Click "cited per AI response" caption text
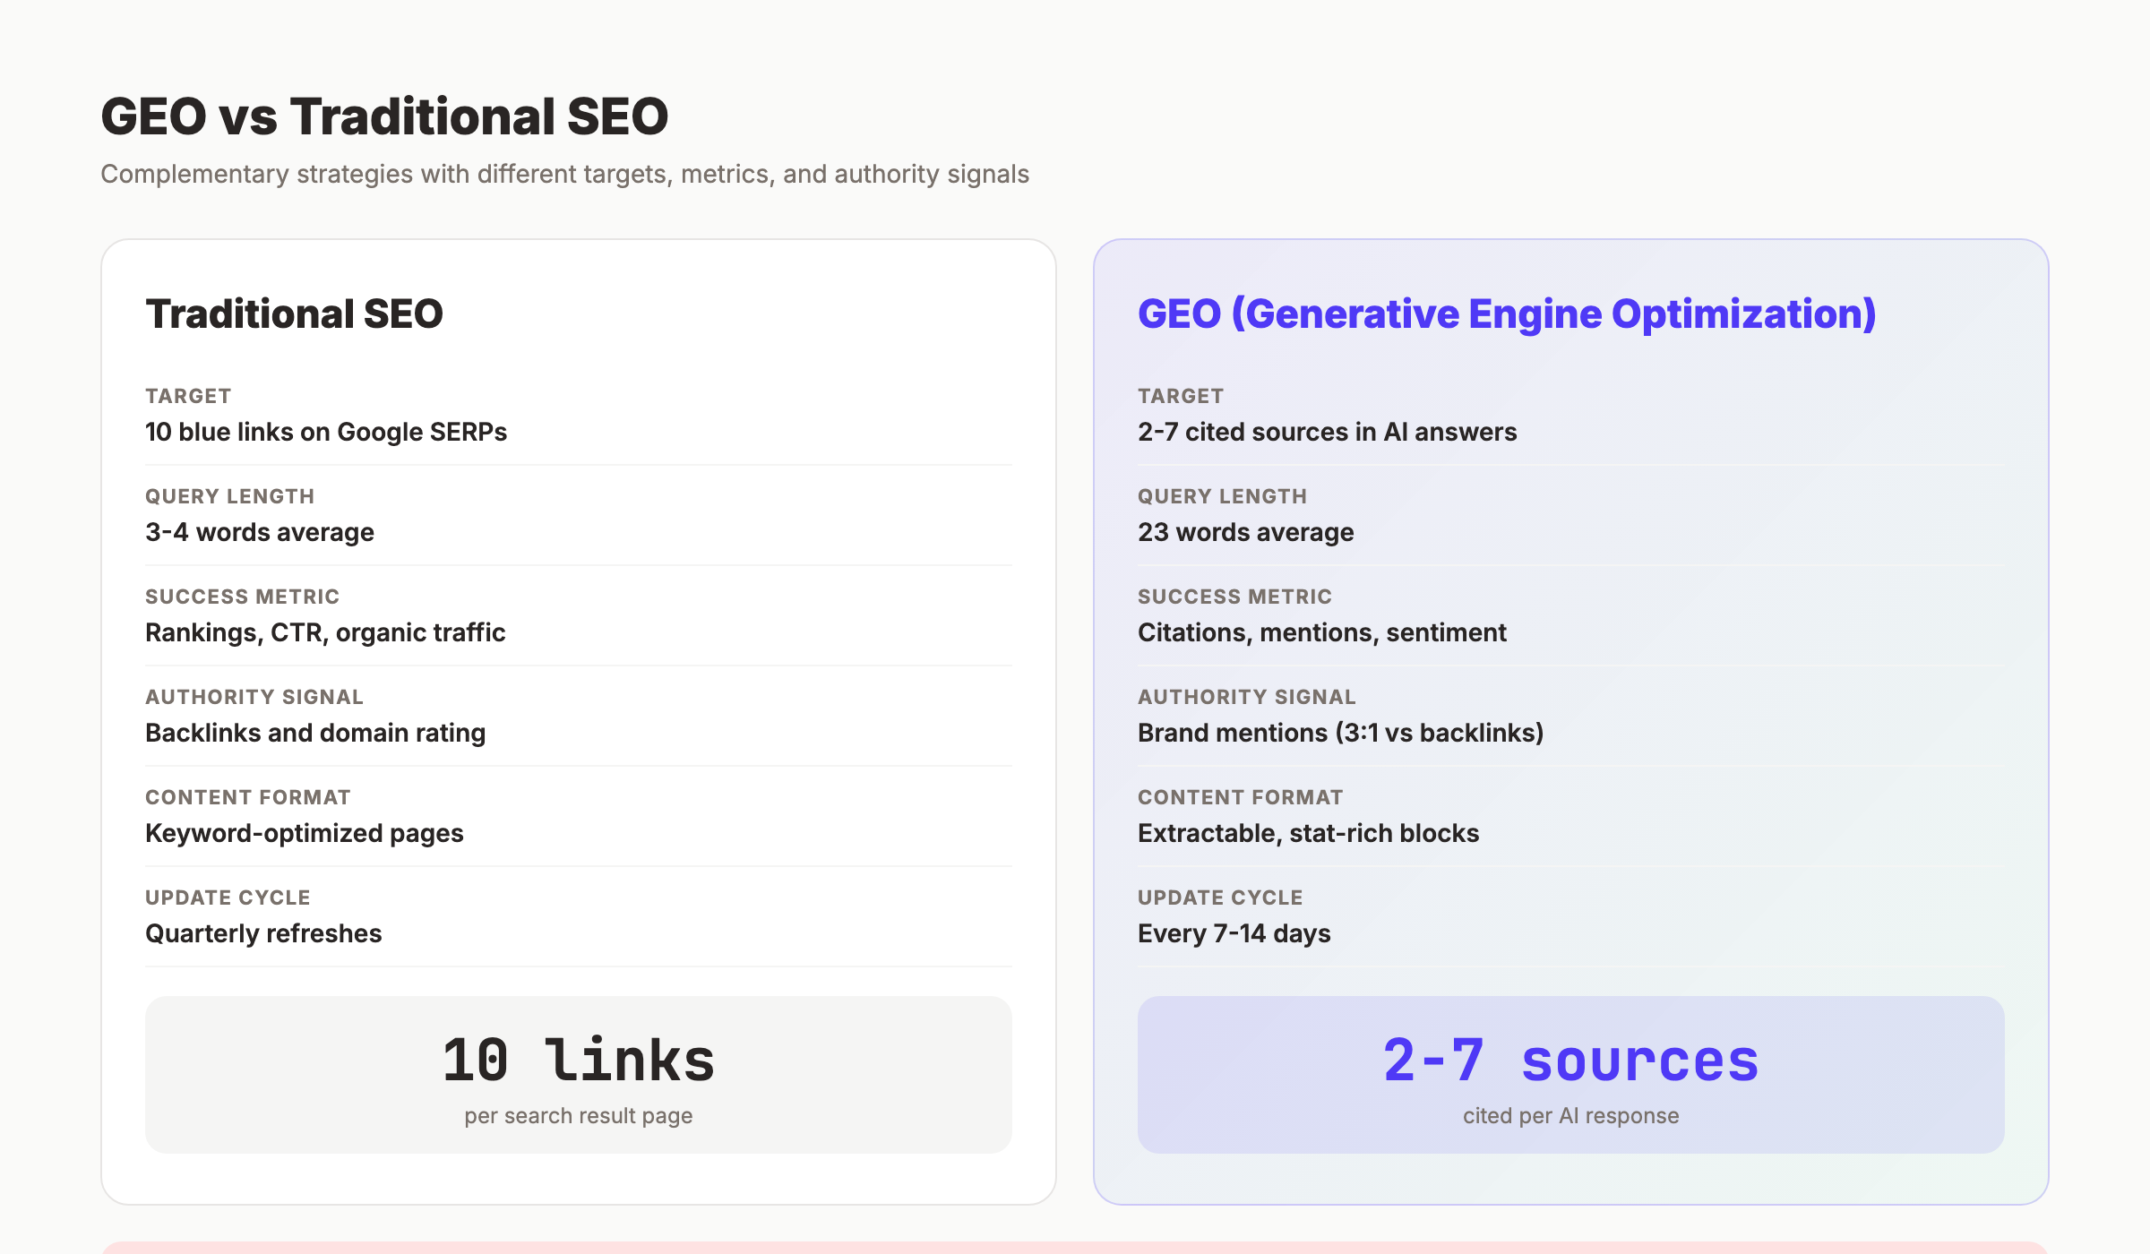Image resolution: width=2150 pixels, height=1254 pixels. [x=1570, y=1115]
